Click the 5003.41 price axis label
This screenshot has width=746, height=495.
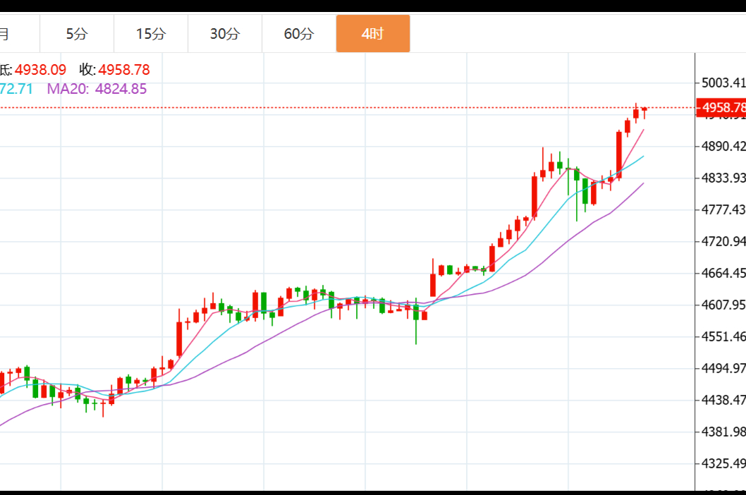pos(723,83)
